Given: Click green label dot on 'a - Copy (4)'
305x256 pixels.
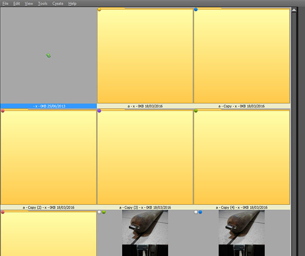Looking at the screenshot, I should (196, 111).
